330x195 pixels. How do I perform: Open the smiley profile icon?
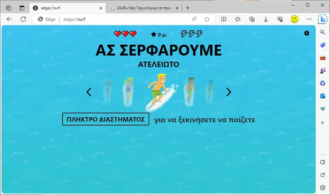(294, 19)
